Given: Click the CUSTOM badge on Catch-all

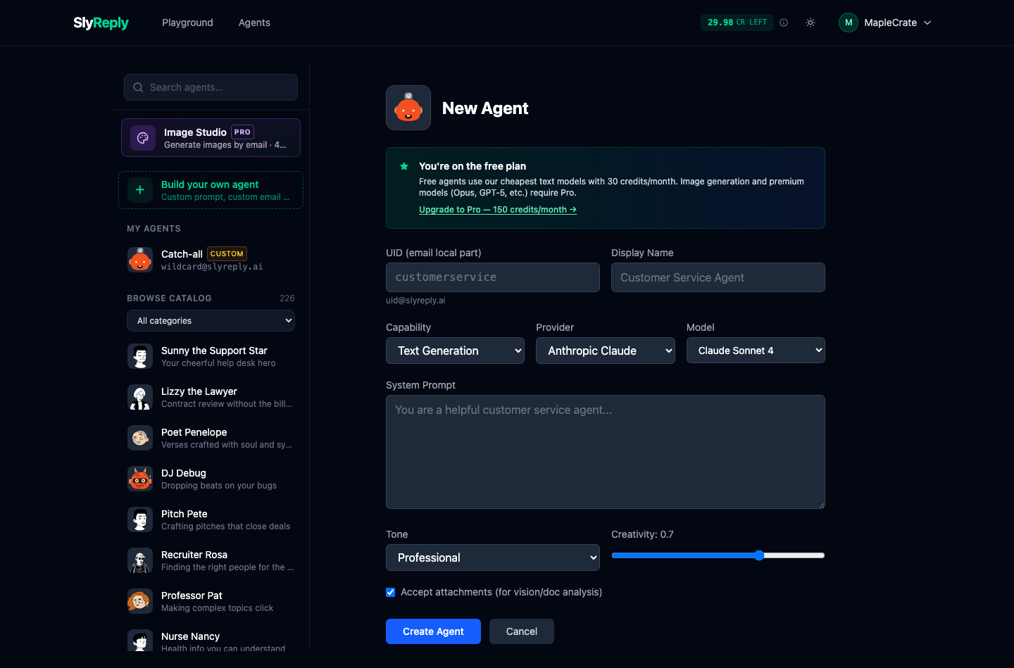Looking at the screenshot, I should pyautogui.click(x=227, y=253).
